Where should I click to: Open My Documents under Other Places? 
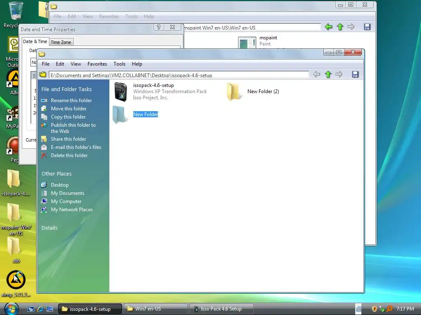pos(68,193)
